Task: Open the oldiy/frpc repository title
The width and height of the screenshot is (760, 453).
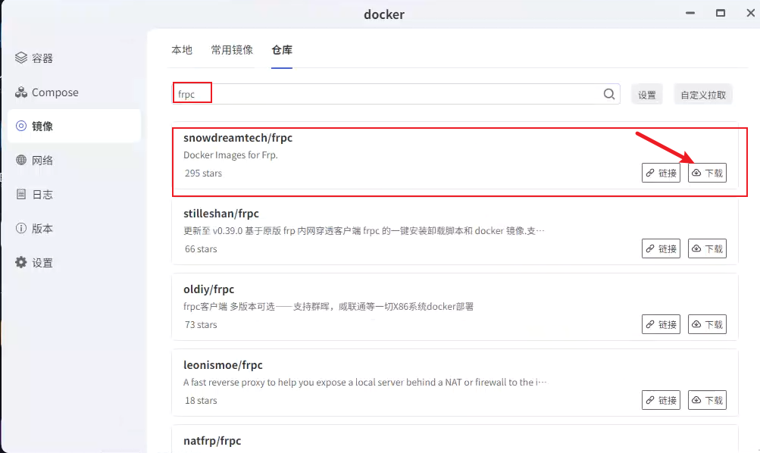Action: [x=209, y=289]
